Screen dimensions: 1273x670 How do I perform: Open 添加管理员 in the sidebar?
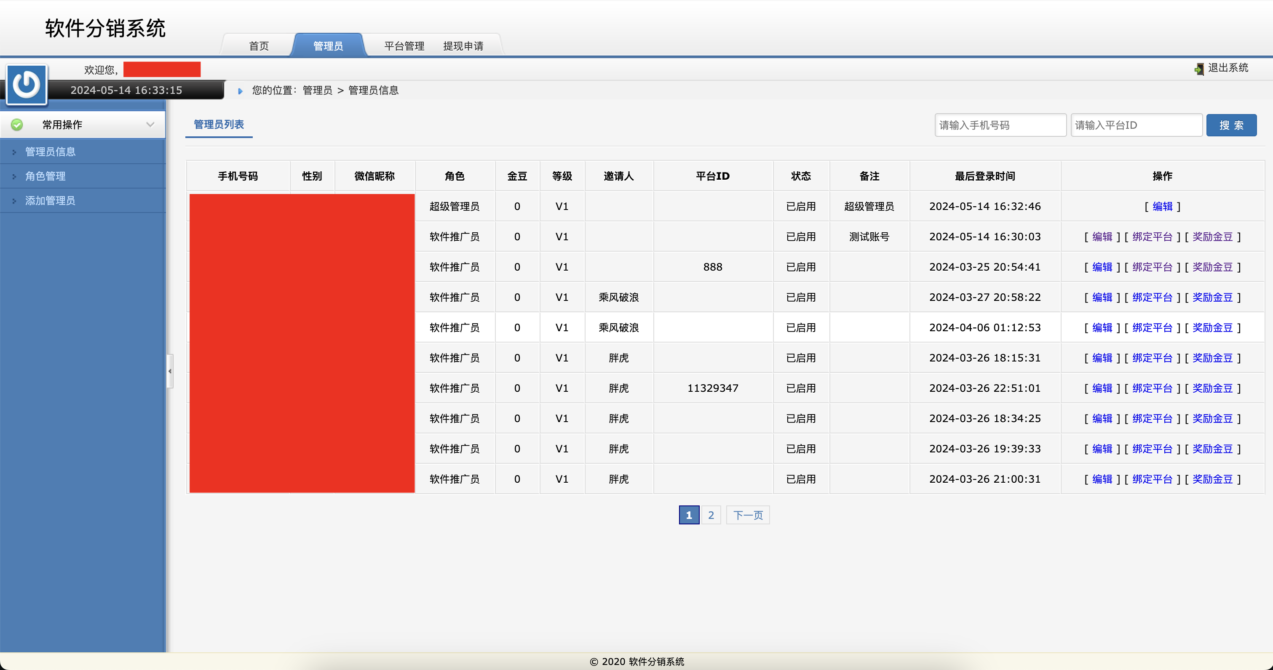(x=51, y=200)
